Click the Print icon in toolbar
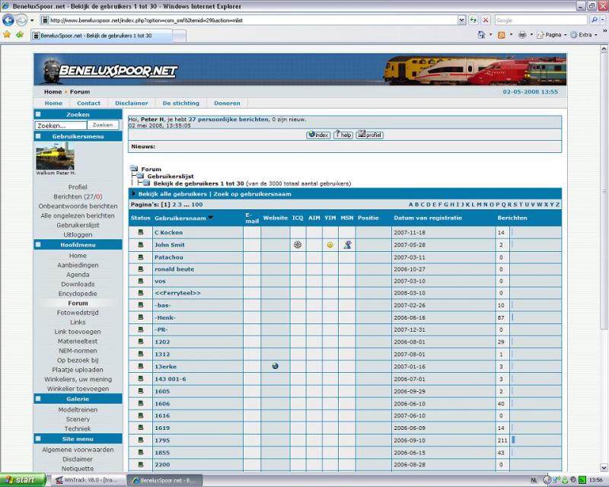Viewport: 609px width, 487px height. 522,35
